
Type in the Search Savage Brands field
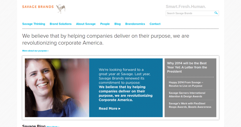pyautogui.click(x=190, y=13)
